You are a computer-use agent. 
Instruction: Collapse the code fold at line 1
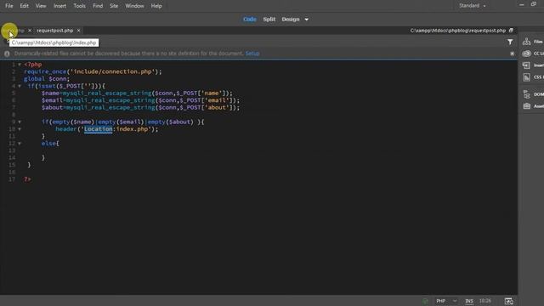pos(20,65)
